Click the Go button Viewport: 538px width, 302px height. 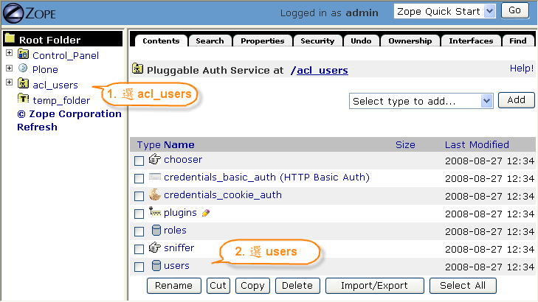click(515, 10)
